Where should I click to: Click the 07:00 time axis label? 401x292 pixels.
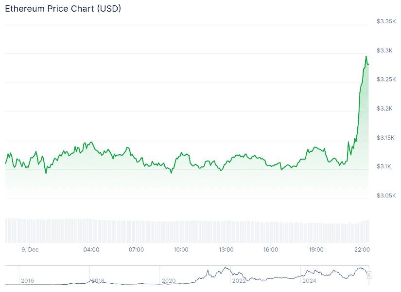(136, 250)
